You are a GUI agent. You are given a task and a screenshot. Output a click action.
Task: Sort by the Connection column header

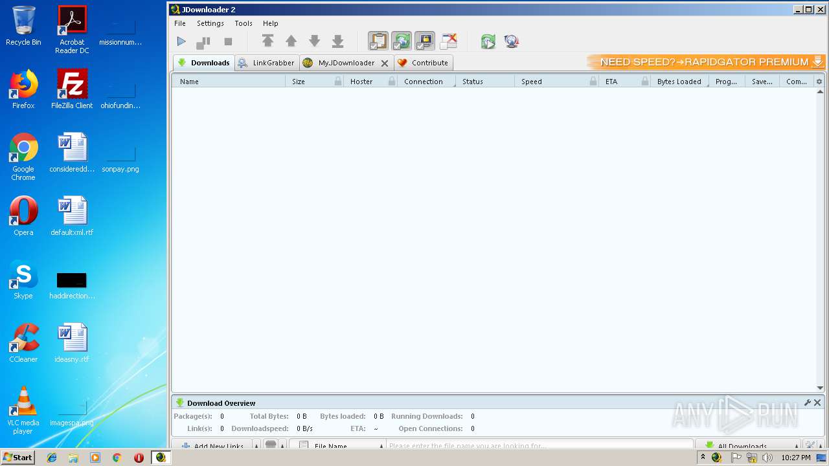pyautogui.click(x=426, y=82)
